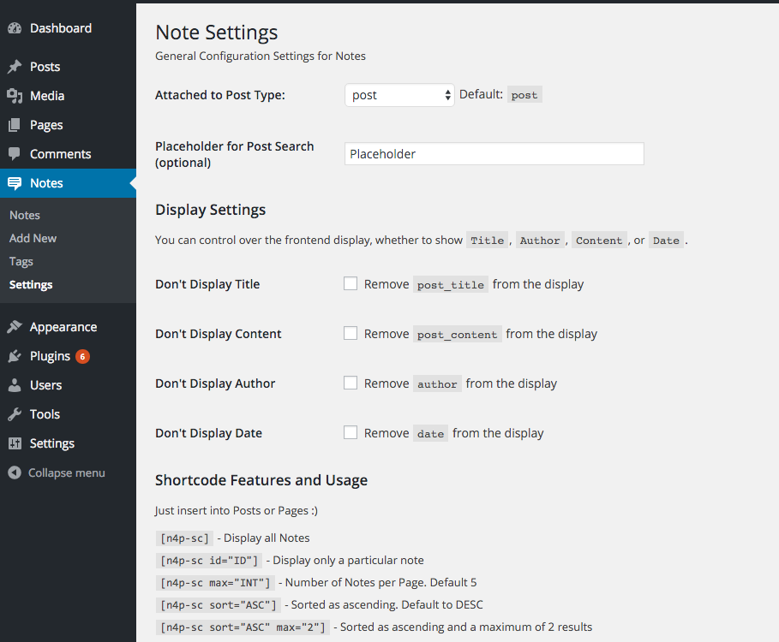This screenshot has height=642, width=779.
Task: Check the Don't Display Date checkbox
Action: pyautogui.click(x=351, y=432)
